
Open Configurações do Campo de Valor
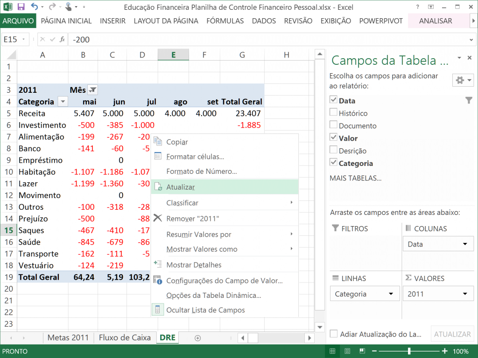click(x=225, y=280)
